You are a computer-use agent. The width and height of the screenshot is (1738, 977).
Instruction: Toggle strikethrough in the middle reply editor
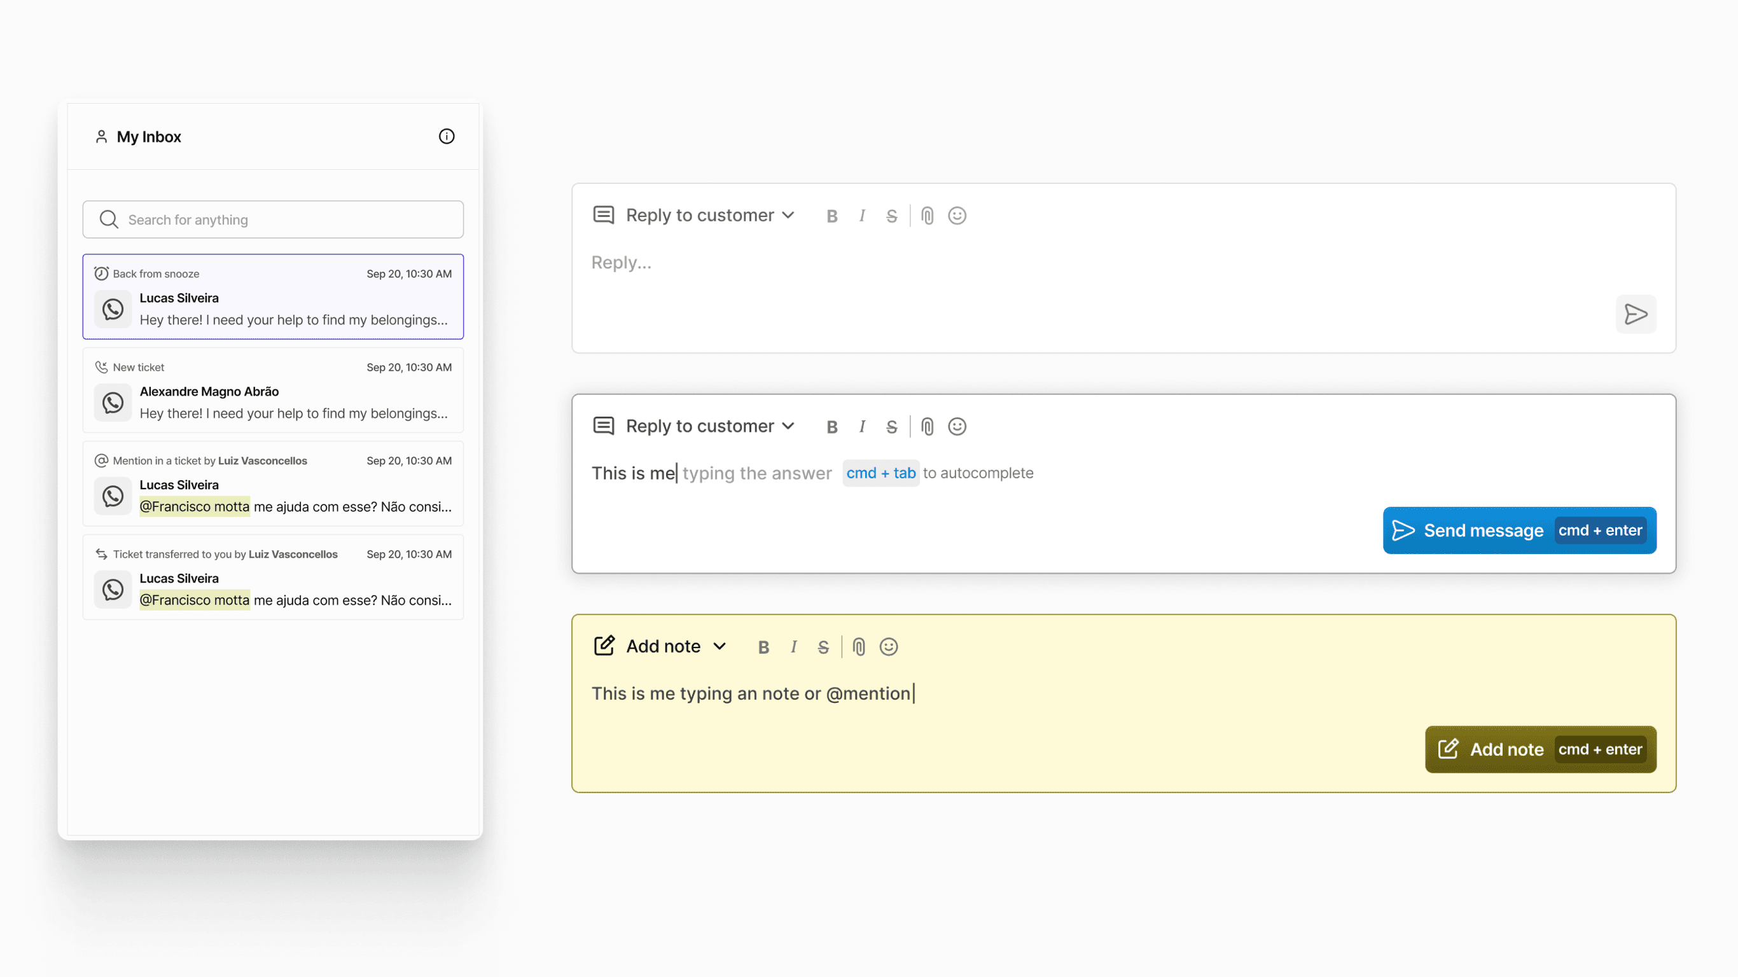[891, 426]
